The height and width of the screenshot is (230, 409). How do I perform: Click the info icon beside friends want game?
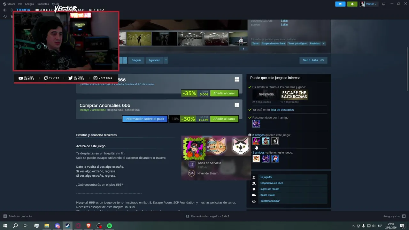point(250,135)
